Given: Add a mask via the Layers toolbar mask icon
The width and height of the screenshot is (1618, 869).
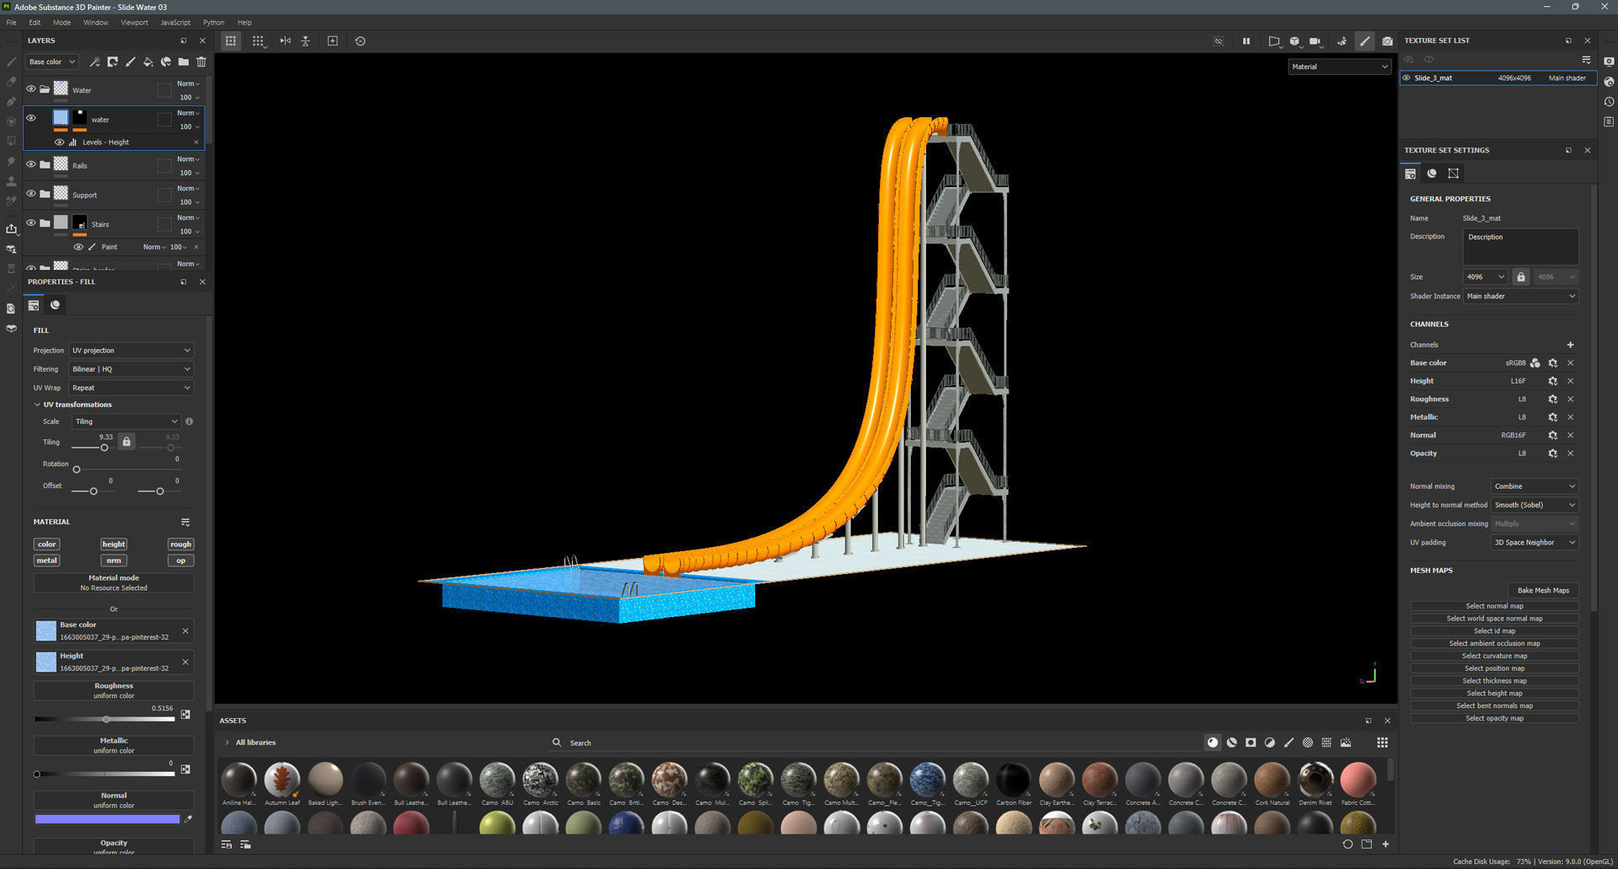Looking at the screenshot, I should [112, 62].
